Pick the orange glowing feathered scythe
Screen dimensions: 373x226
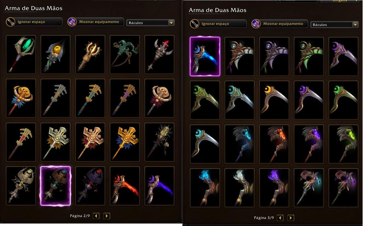pyautogui.click(x=274, y=144)
